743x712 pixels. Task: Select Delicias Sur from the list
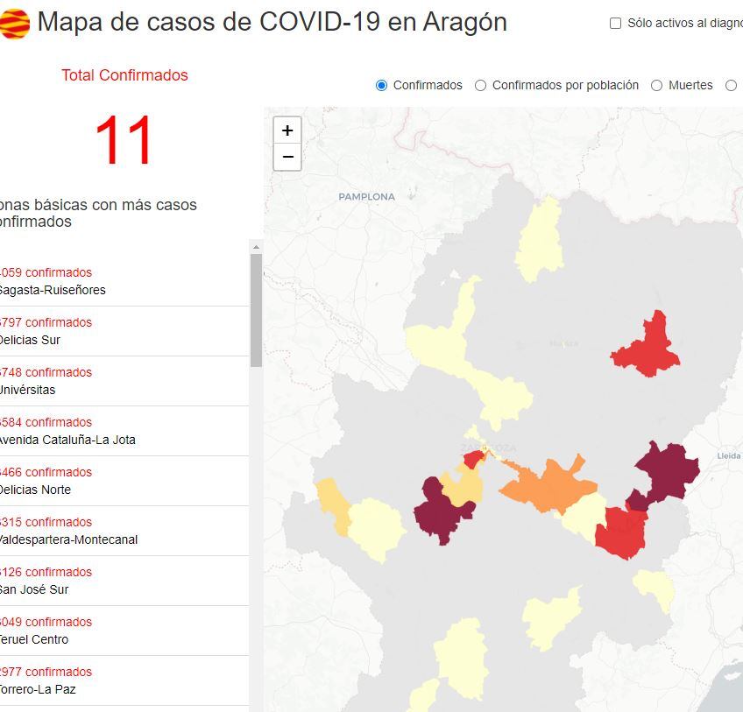pos(31,340)
